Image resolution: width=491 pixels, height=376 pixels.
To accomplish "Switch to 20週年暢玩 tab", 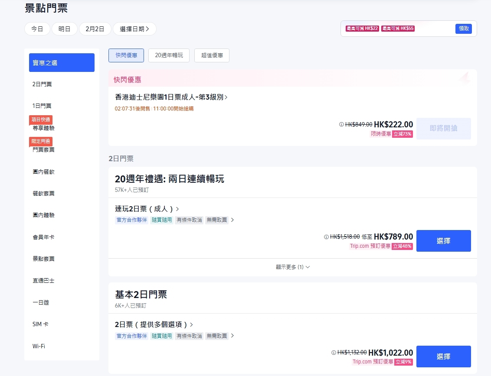I will coord(169,55).
